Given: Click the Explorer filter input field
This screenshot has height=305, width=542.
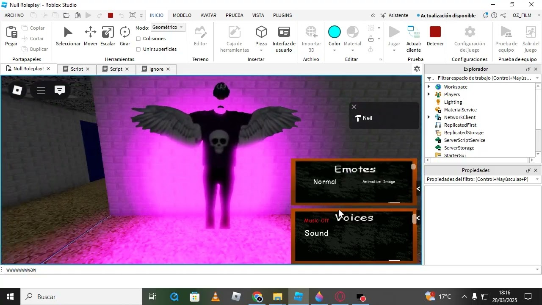Looking at the screenshot, I should 484,78.
